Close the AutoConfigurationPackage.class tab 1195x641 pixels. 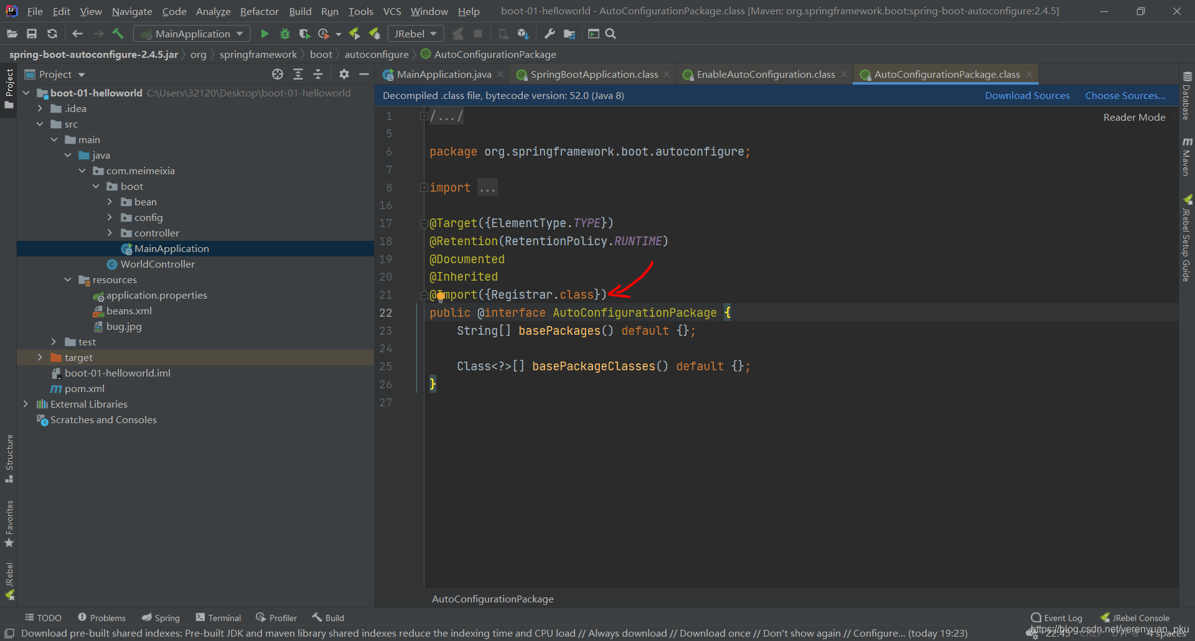coord(1029,74)
